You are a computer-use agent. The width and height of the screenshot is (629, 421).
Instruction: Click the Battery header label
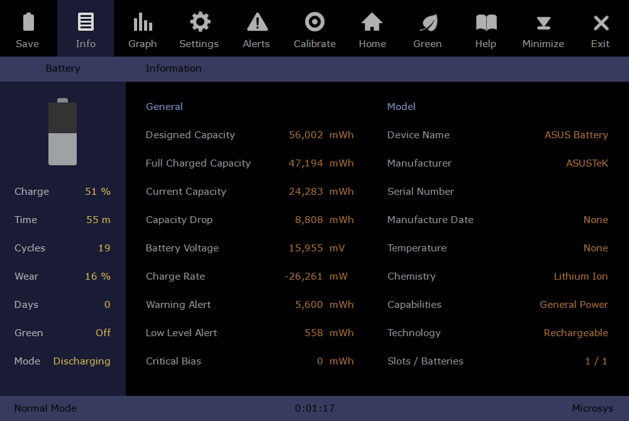(x=63, y=68)
